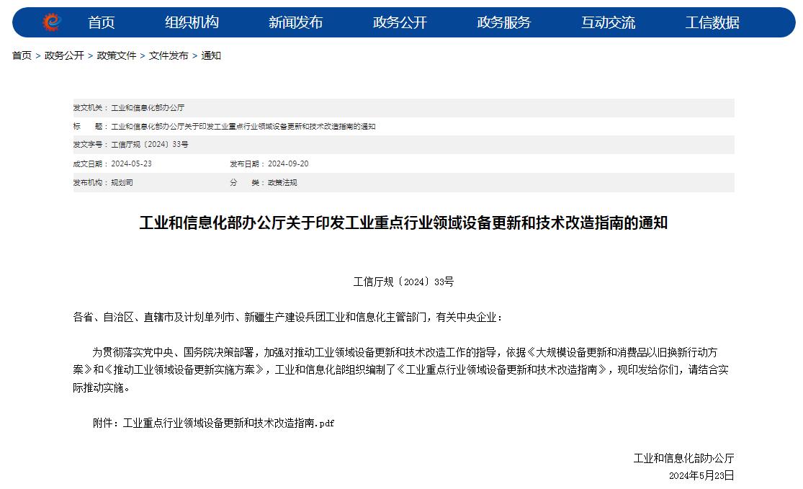Screen dimensions: 803x489
Task: Click the 通知 breadcrumb link
Action: click(211, 55)
